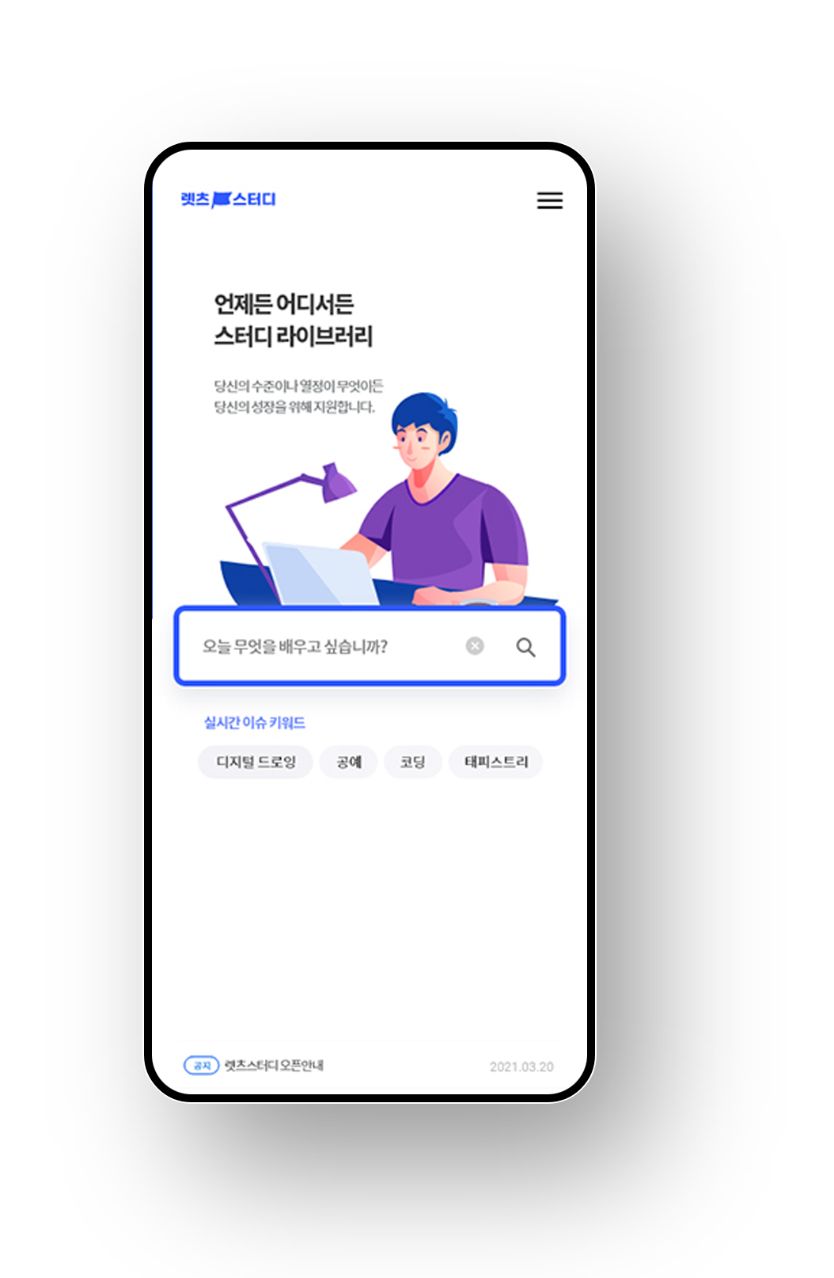This screenshot has width=834, height=1278.
Task: Click the 언제든 어디서든 headline
Action: click(284, 303)
